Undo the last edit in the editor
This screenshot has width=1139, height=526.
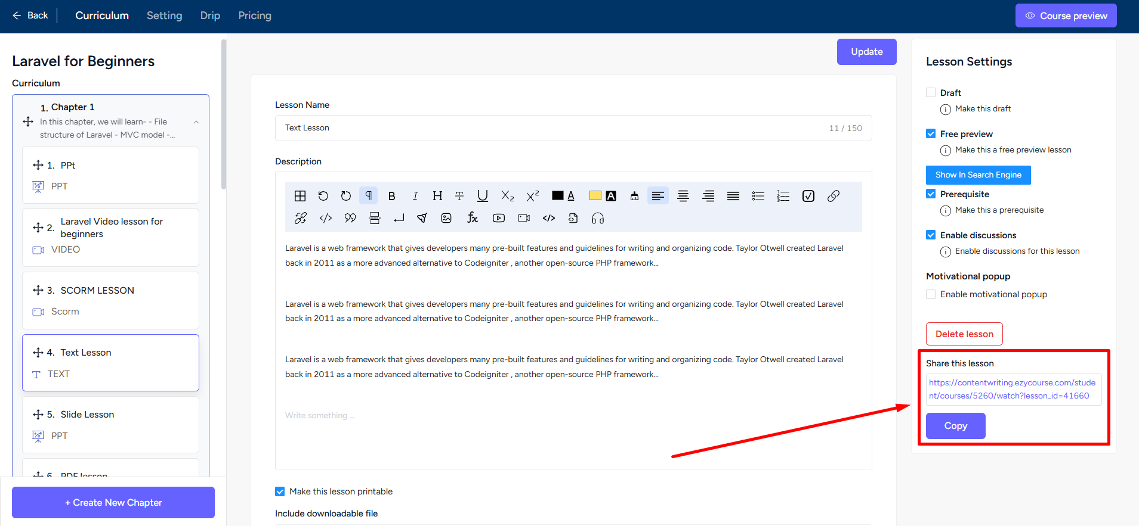pos(323,196)
